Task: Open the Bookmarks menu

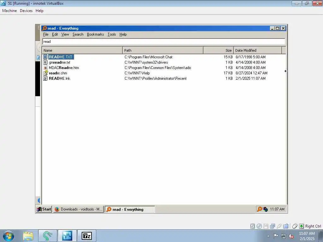Action: pyautogui.click(x=95, y=34)
